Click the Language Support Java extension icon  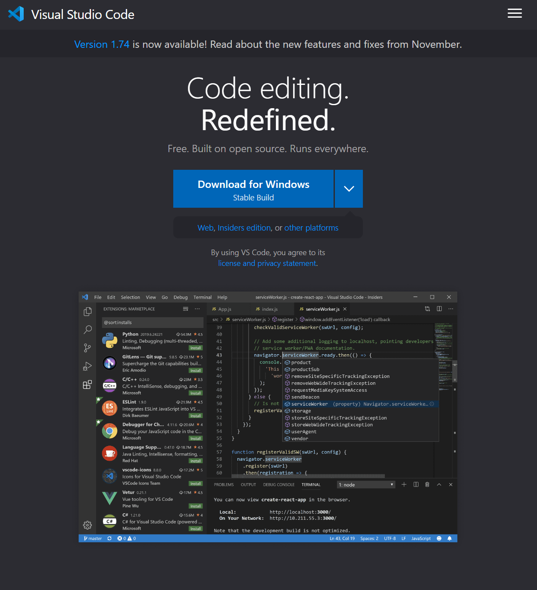point(110,453)
